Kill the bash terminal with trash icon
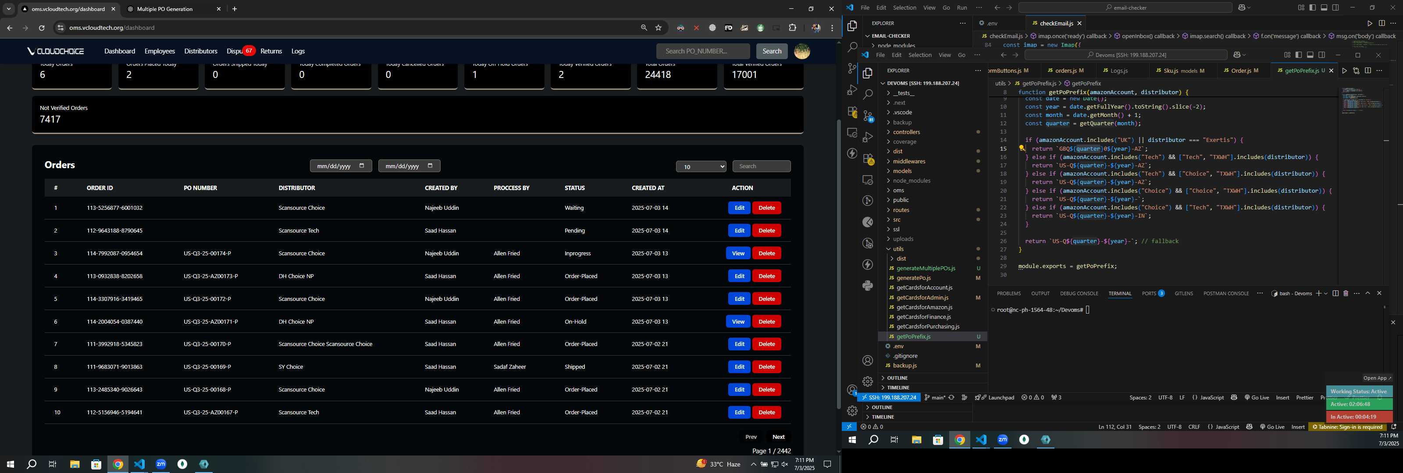The width and height of the screenshot is (1403, 473). (1346, 293)
